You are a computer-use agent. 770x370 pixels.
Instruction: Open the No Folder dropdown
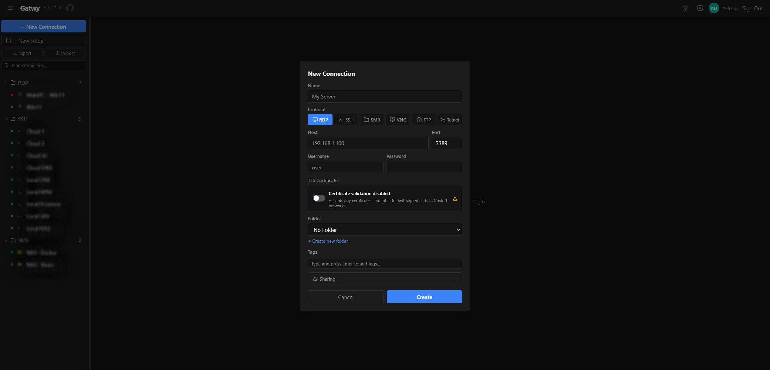click(384, 229)
